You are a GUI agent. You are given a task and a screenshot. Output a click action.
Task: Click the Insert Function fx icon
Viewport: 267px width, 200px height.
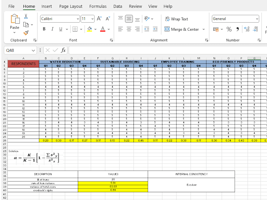(x=63, y=50)
